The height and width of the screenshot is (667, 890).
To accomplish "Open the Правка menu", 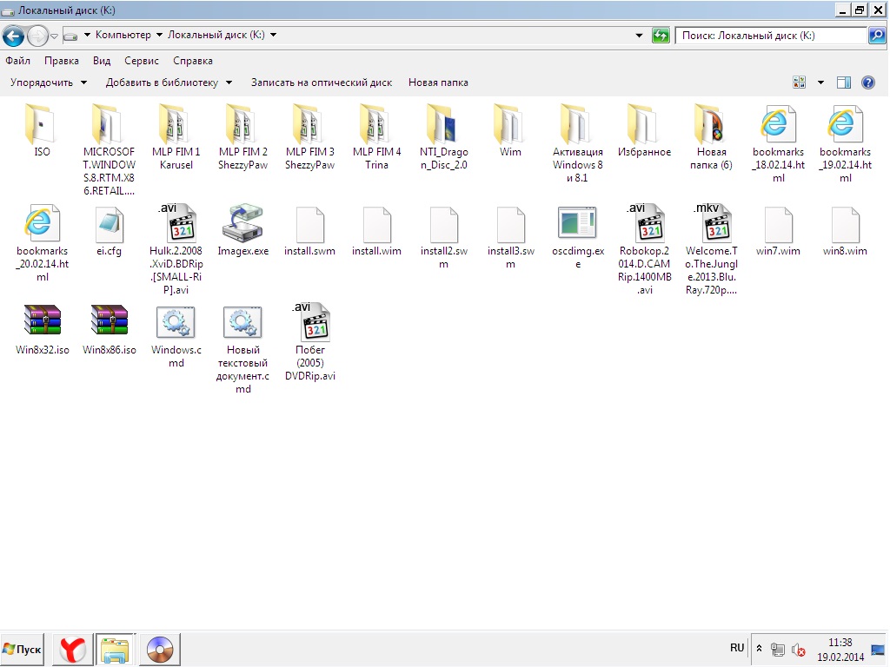I will (62, 61).
